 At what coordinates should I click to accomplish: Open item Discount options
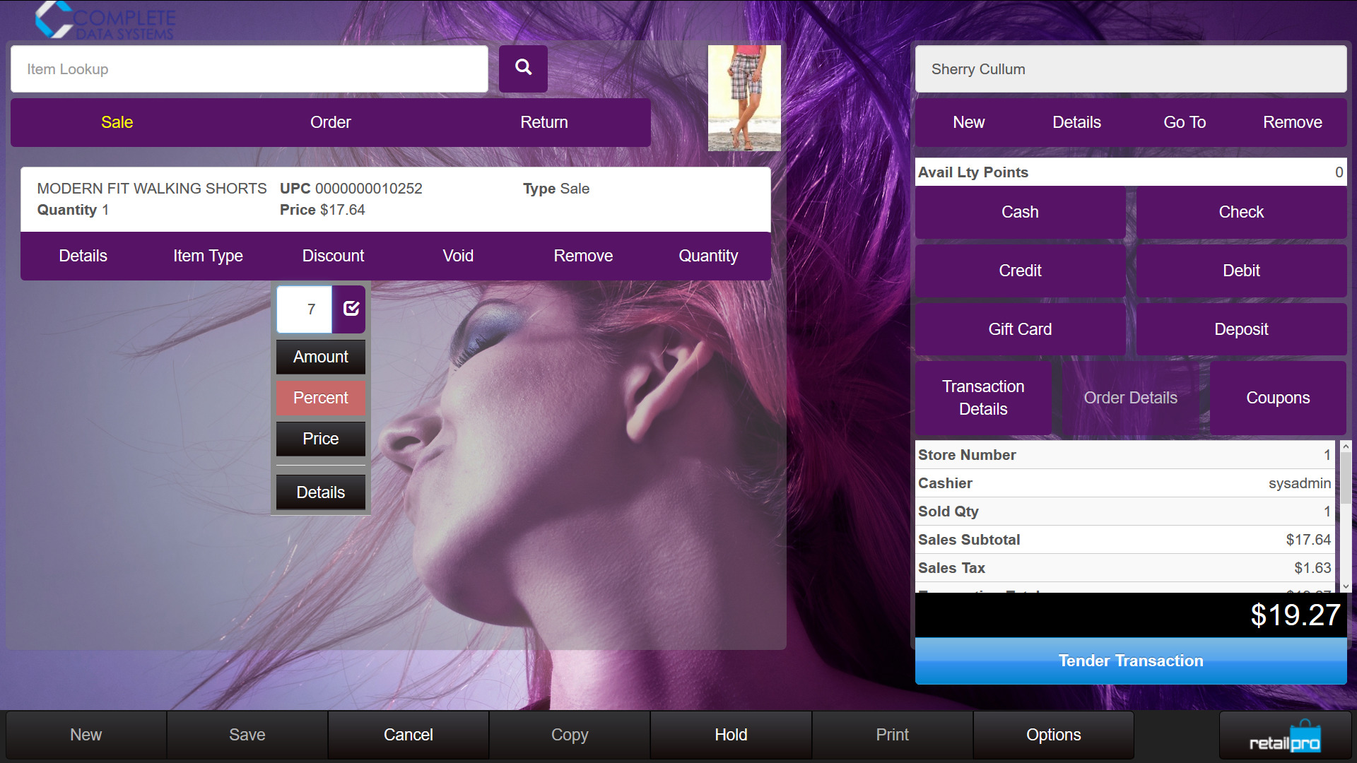coord(333,256)
